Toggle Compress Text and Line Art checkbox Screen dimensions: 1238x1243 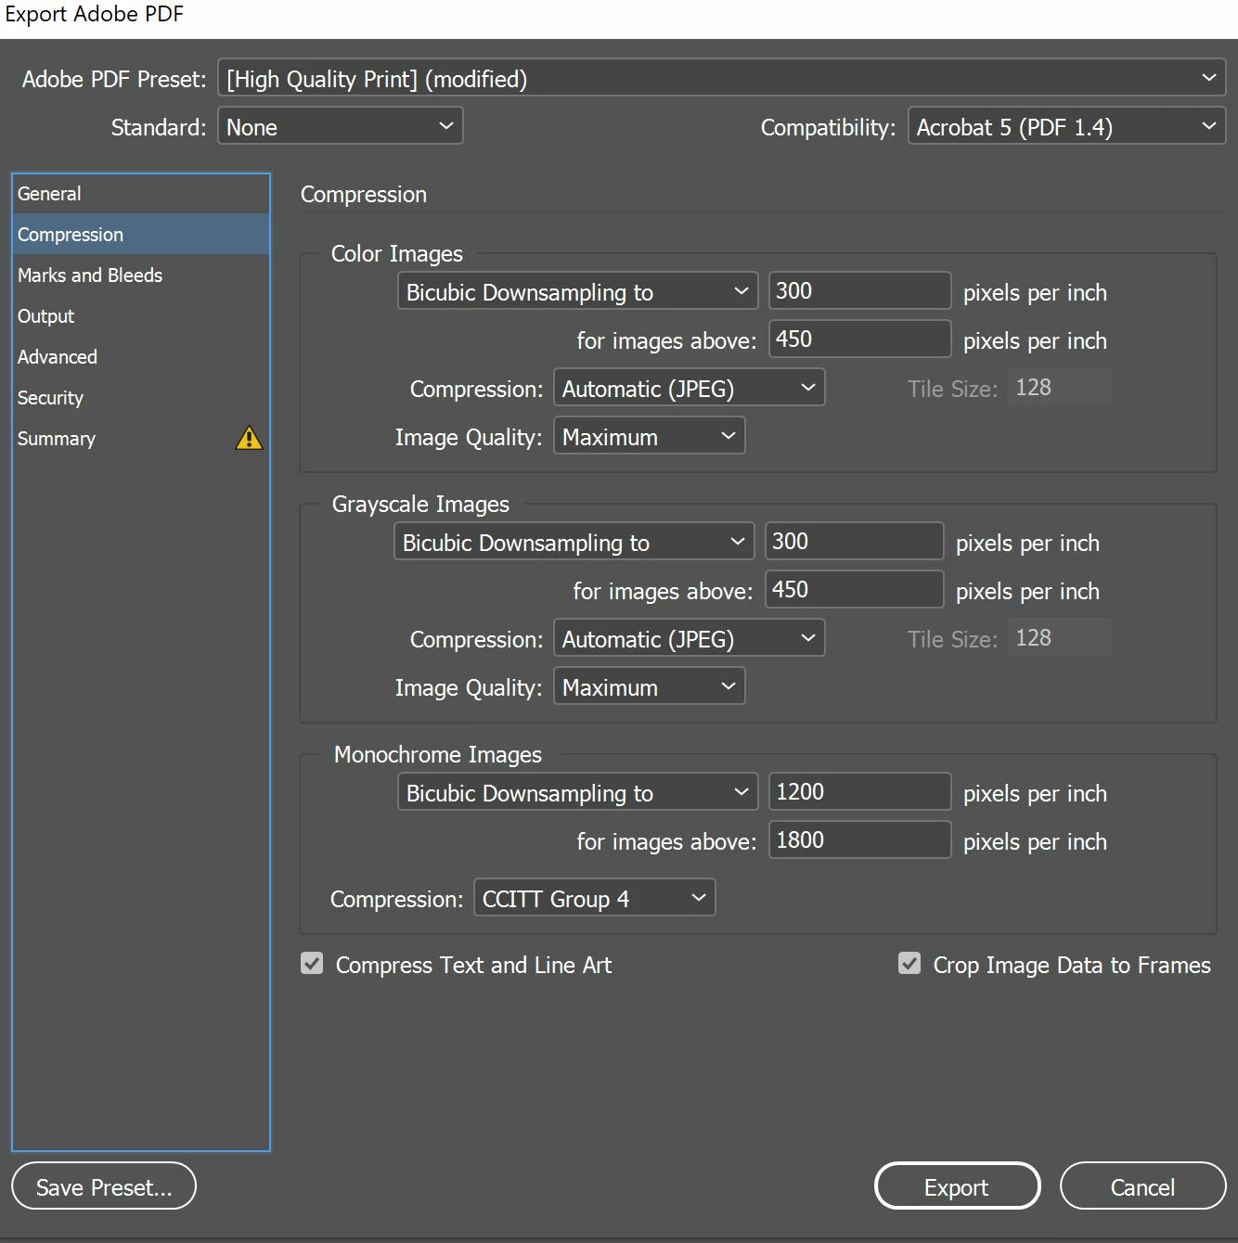[312, 964]
